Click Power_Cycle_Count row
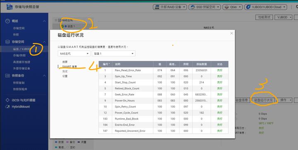The height and width of the screenshot is (150, 298). tap(163, 112)
